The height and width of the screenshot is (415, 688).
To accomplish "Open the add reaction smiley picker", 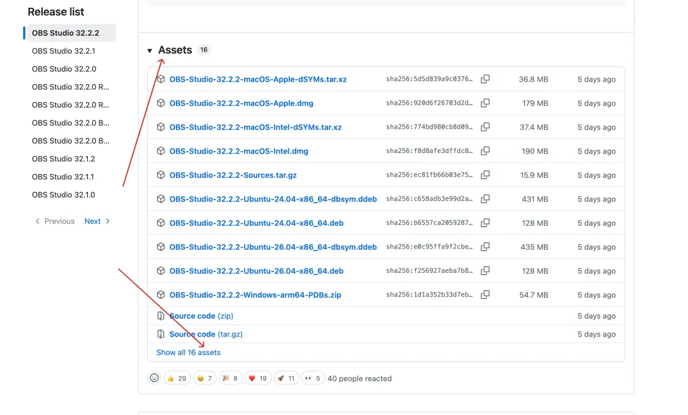I will pyautogui.click(x=154, y=377).
